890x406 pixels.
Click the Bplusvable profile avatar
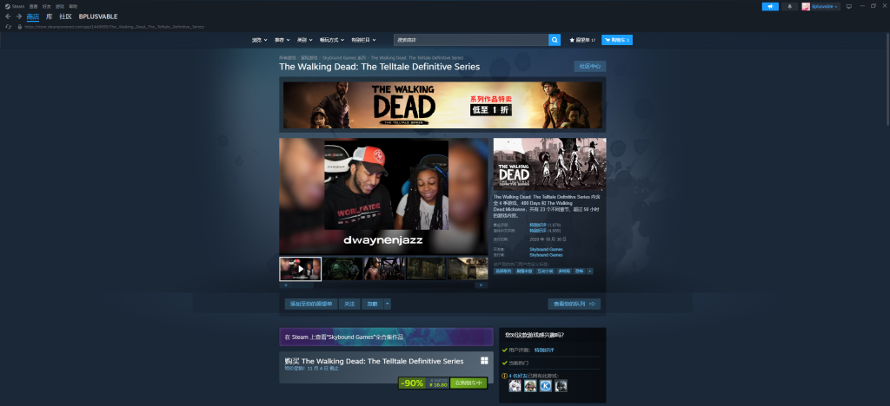(x=806, y=6)
